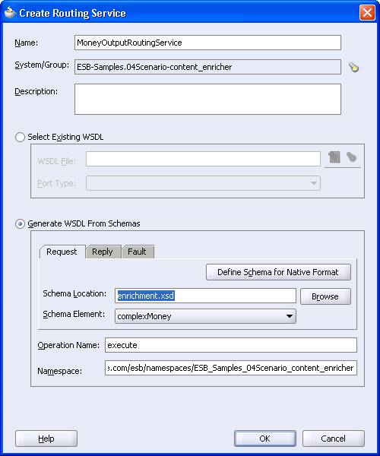
Task: Select the Select Existing WSDL radio button
Action: 20,137
